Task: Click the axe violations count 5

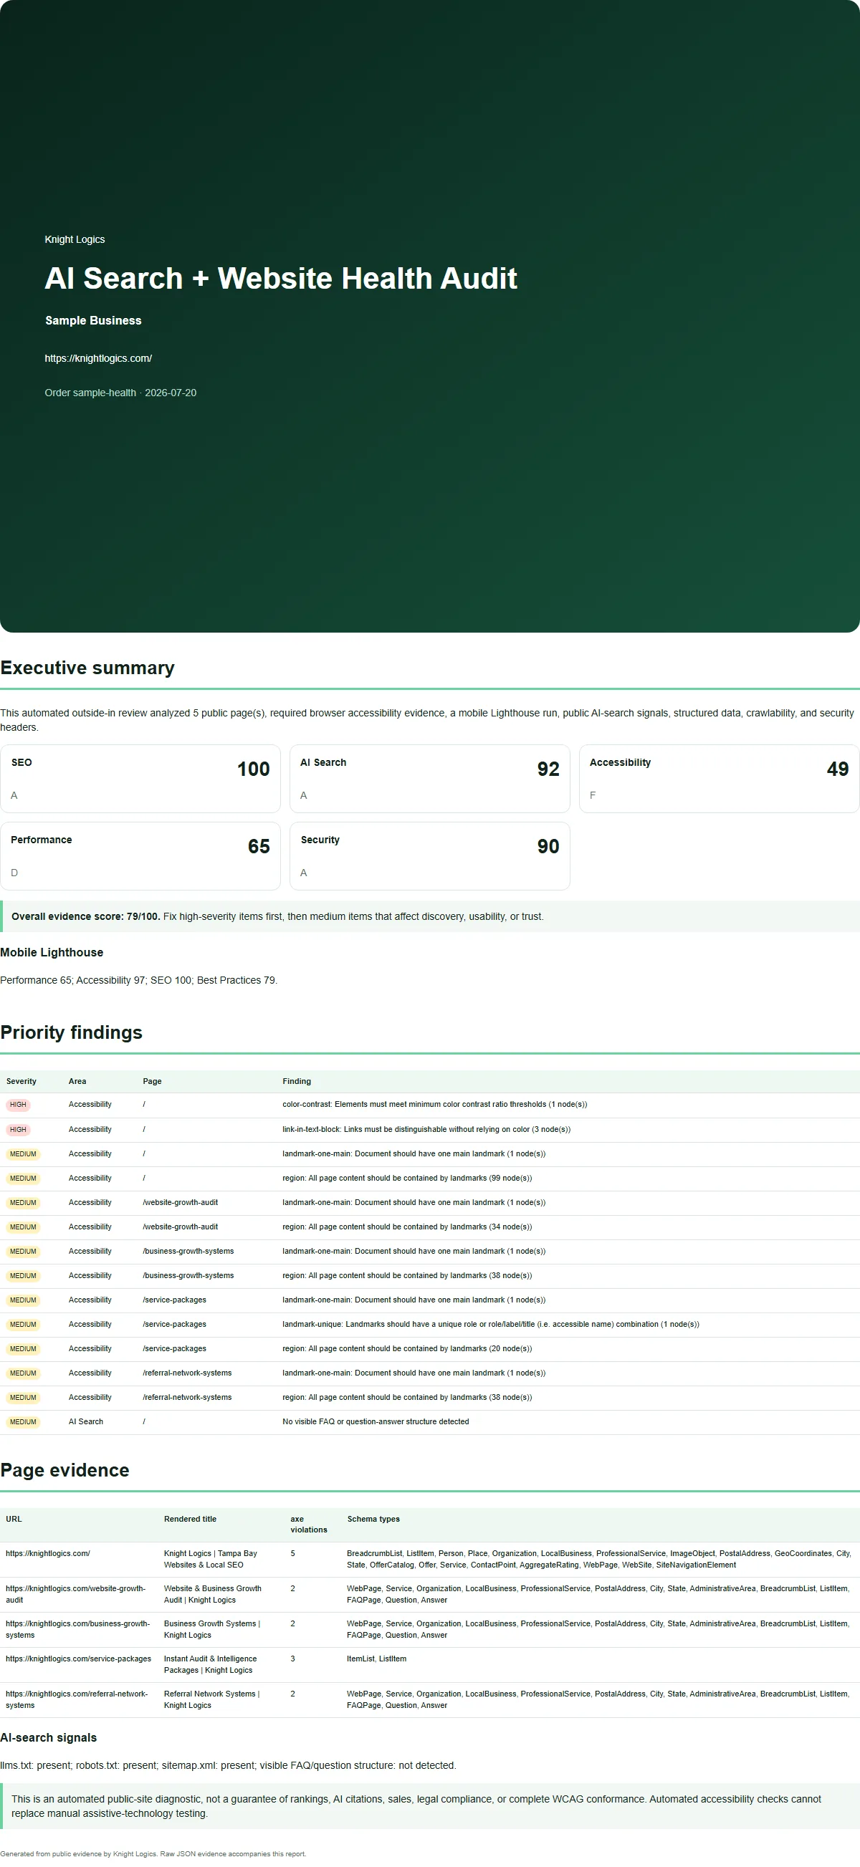Action: (293, 1554)
